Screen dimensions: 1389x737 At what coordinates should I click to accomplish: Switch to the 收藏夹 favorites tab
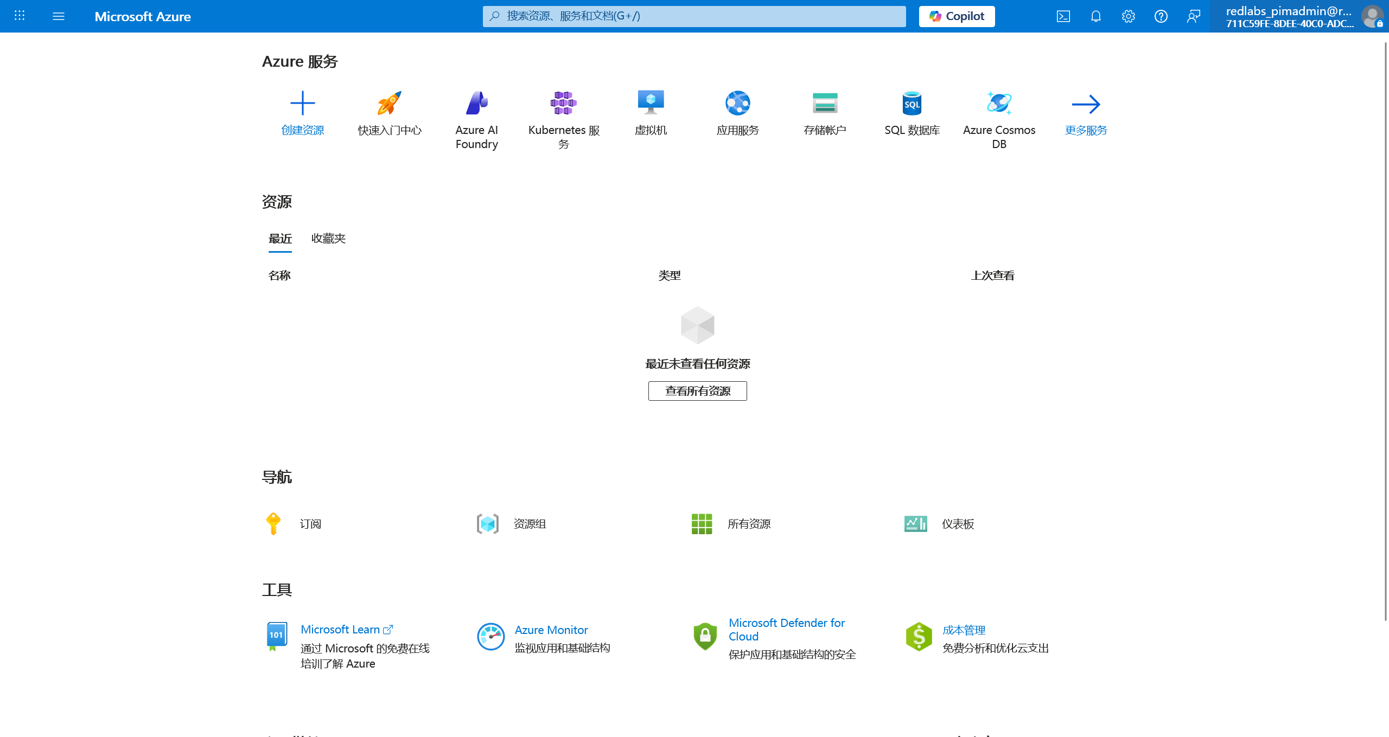(x=328, y=239)
